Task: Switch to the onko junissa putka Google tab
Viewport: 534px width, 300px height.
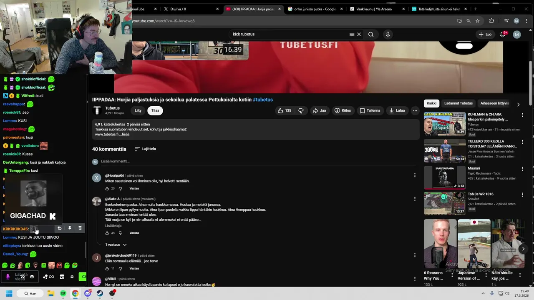Action: [315, 9]
